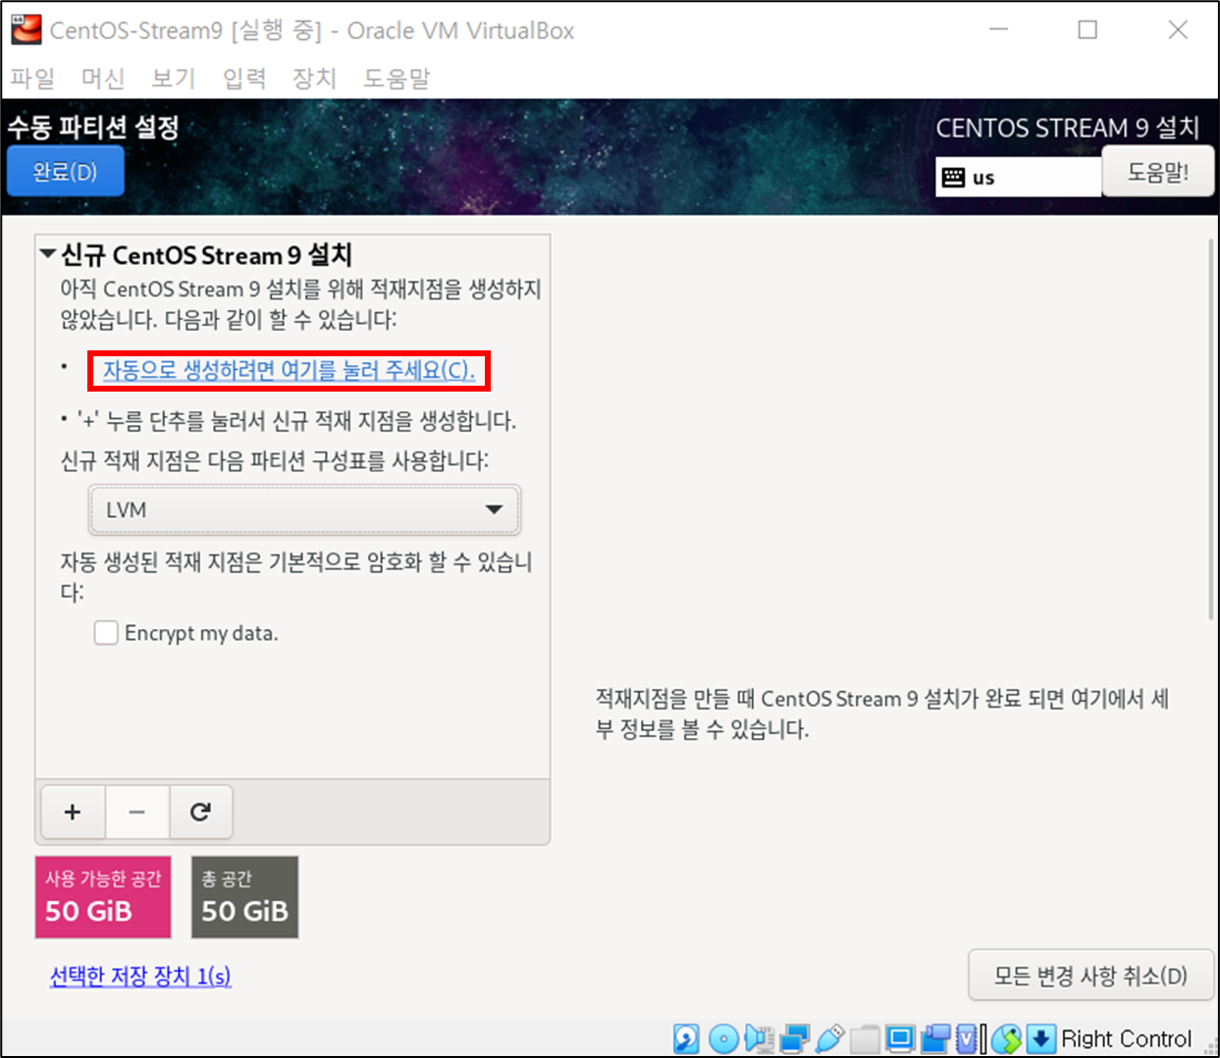Open the 입력 menu
The width and height of the screenshot is (1220, 1058).
(244, 78)
